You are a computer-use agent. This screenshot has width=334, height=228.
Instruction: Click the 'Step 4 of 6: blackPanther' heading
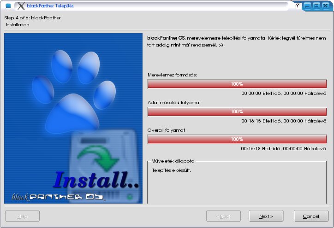(x=32, y=18)
